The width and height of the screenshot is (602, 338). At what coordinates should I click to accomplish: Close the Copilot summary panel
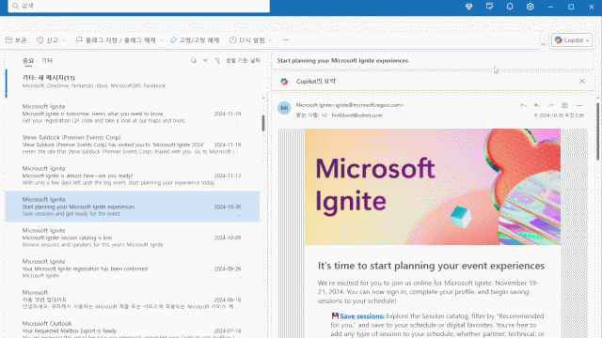tap(582, 82)
